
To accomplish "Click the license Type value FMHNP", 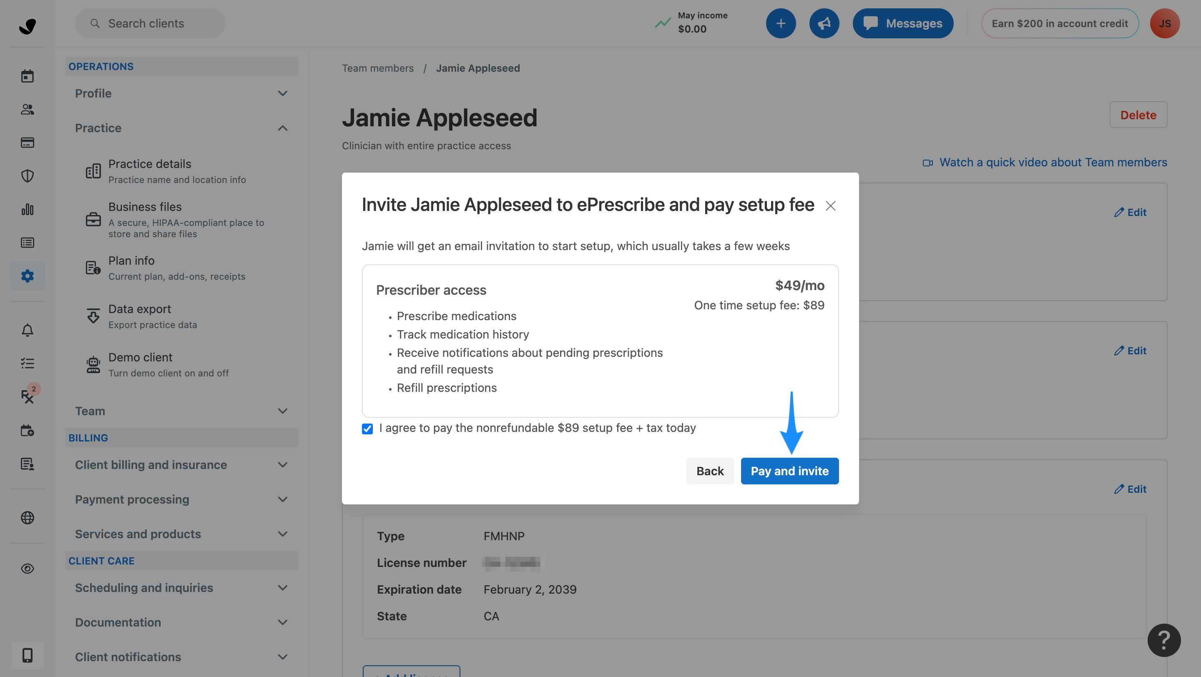I will point(503,536).
